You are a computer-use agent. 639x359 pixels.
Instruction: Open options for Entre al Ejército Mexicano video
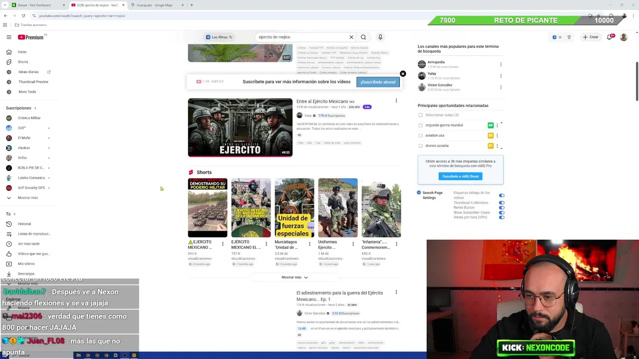point(396,101)
